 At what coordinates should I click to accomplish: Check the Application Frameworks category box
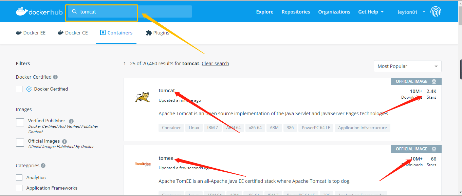(x=19, y=188)
